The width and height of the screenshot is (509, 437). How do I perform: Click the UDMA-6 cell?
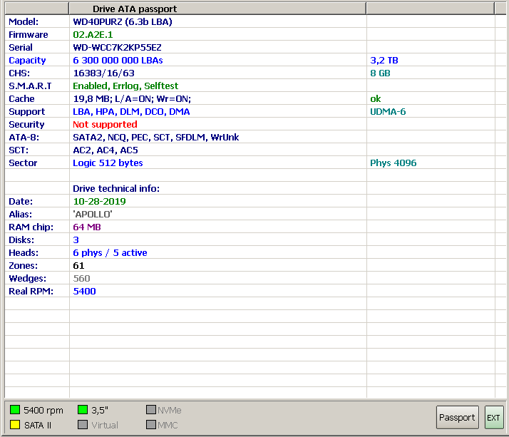[x=388, y=112]
